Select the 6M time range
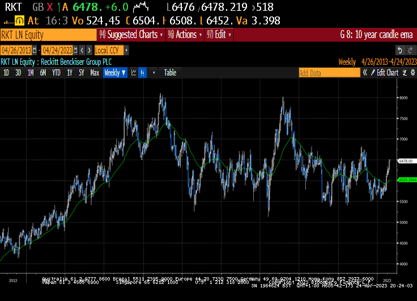The width and height of the screenshot is (417, 301). coord(43,73)
